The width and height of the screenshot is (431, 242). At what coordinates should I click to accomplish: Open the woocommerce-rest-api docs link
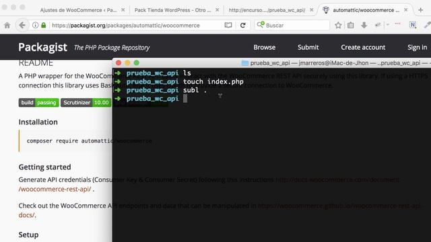[x=55, y=189]
